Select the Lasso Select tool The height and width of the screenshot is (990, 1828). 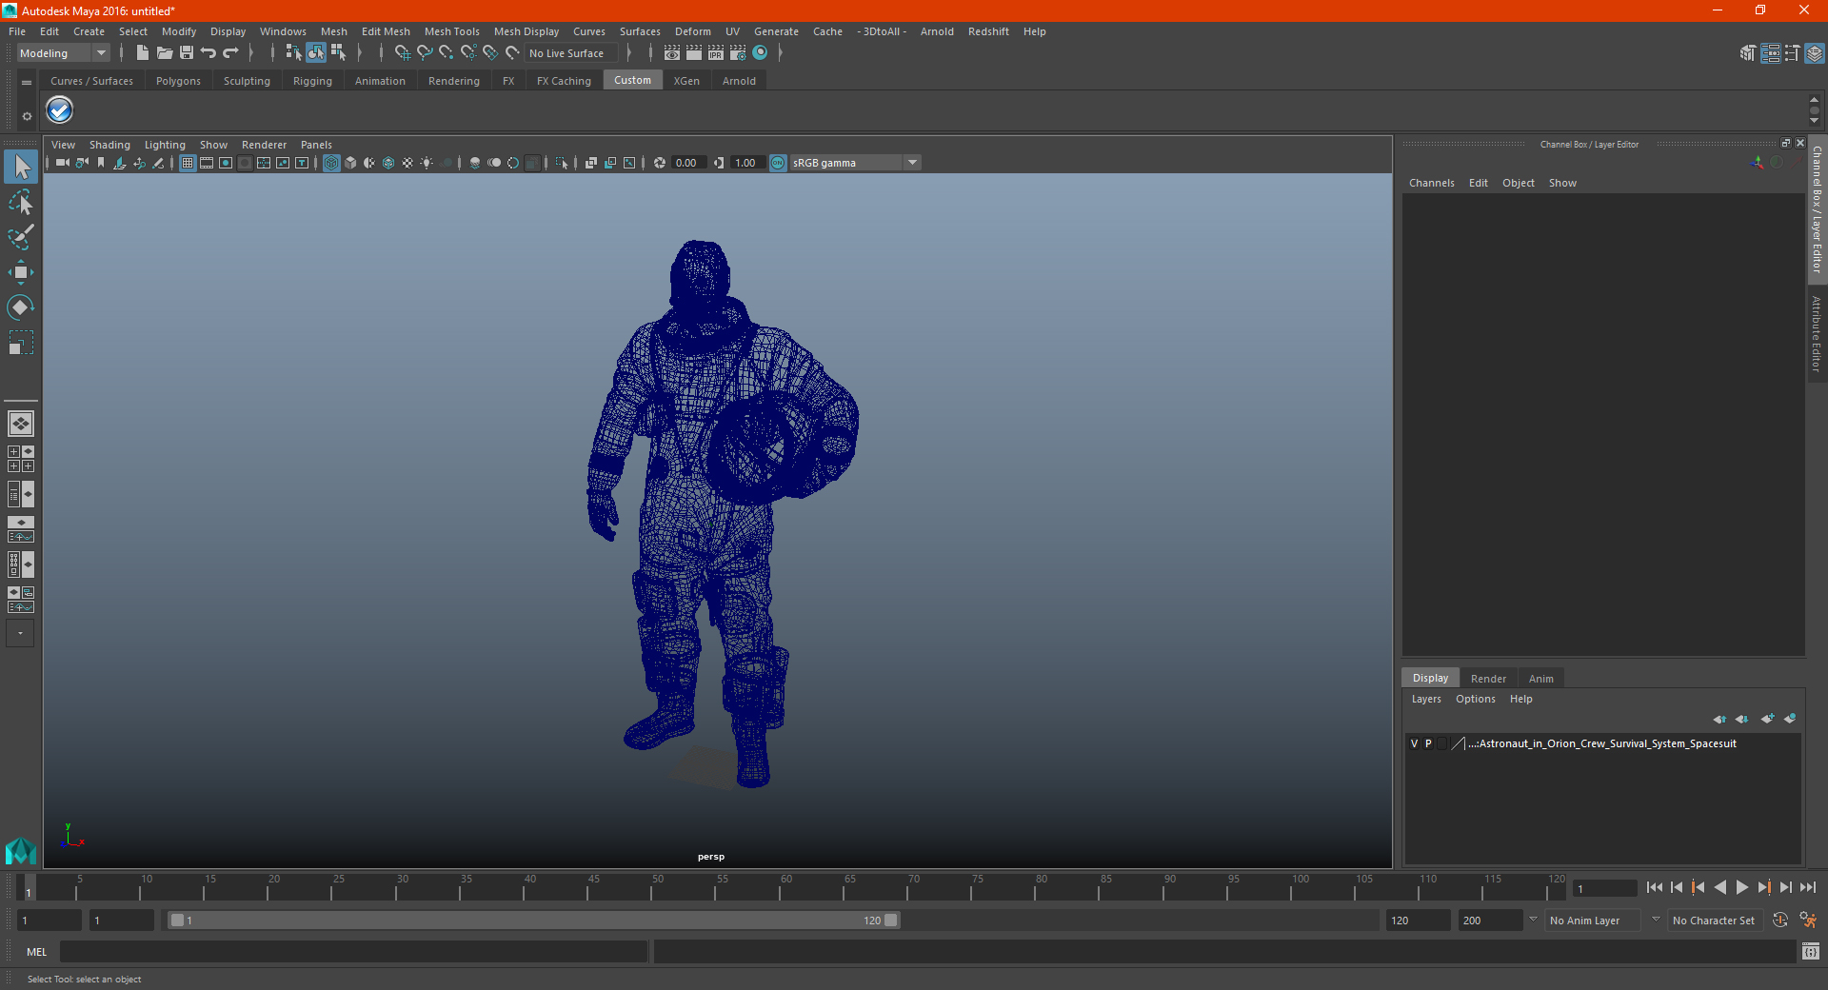tap(21, 202)
